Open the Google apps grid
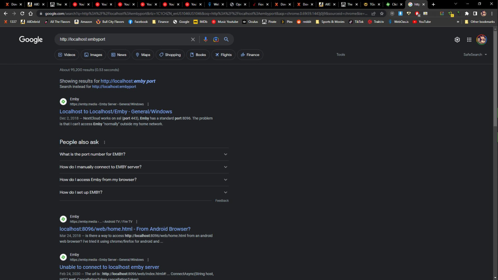The height and width of the screenshot is (280, 498). coord(469,39)
